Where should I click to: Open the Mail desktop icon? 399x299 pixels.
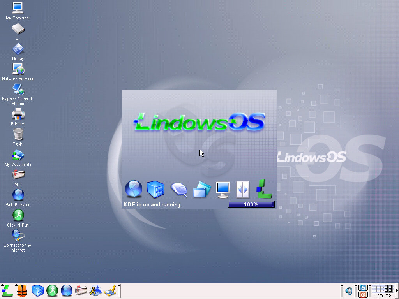pyautogui.click(x=18, y=175)
